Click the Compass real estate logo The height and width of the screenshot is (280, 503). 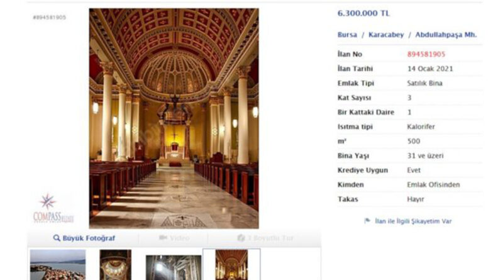pyautogui.click(x=53, y=208)
